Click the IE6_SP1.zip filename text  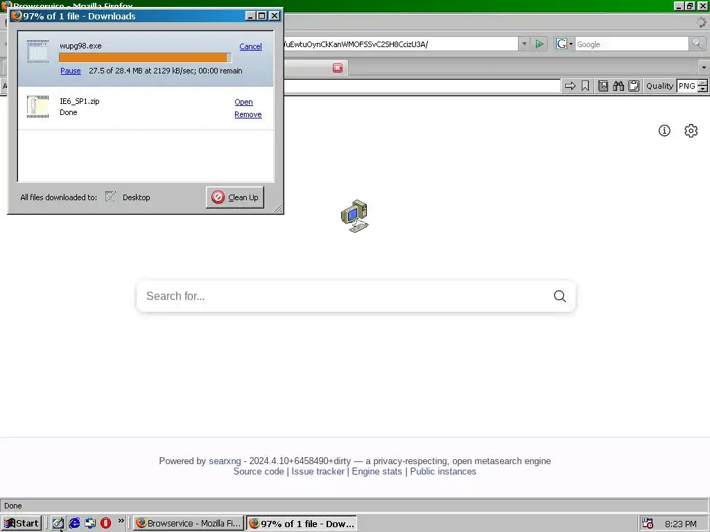coord(80,101)
